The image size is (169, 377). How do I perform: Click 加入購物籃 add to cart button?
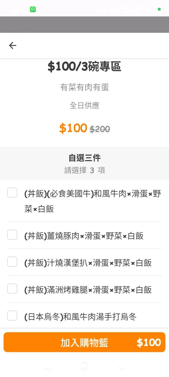pyautogui.click(x=84, y=342)
